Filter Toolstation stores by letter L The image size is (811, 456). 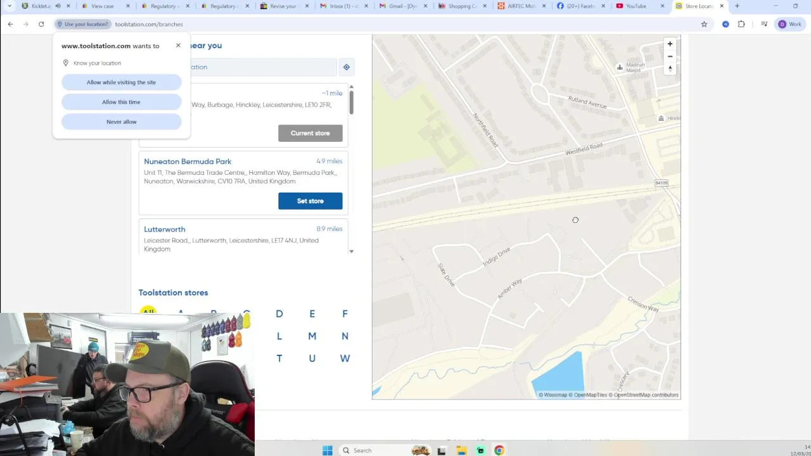[279, 336]
